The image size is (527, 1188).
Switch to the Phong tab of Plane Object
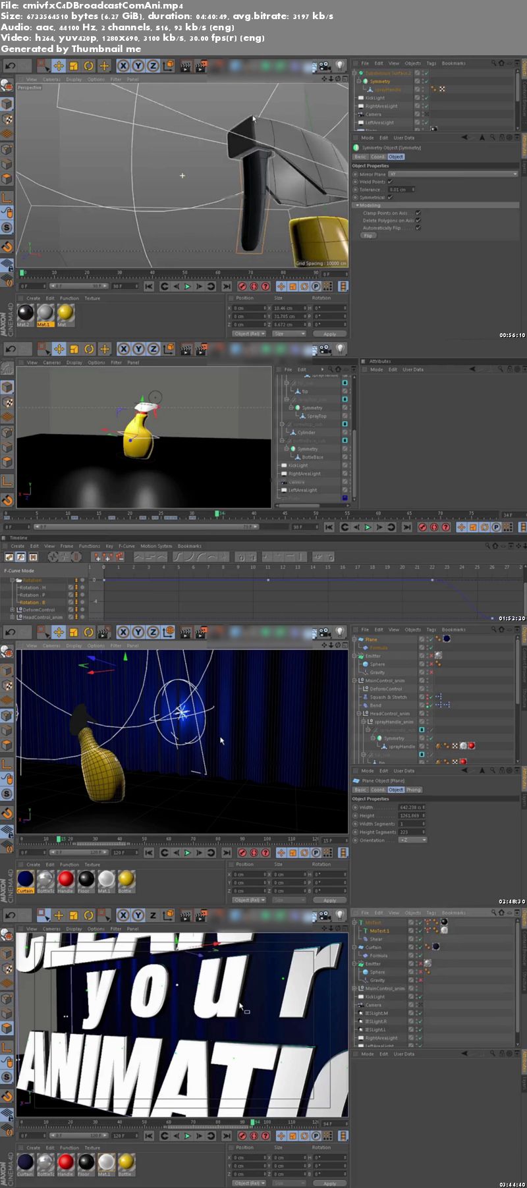(x=413, y=790)
